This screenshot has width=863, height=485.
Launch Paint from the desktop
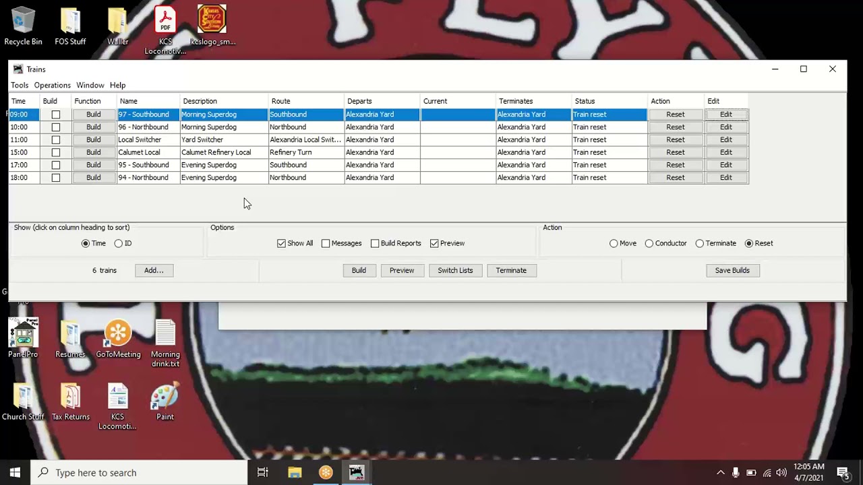click(165, 401)
